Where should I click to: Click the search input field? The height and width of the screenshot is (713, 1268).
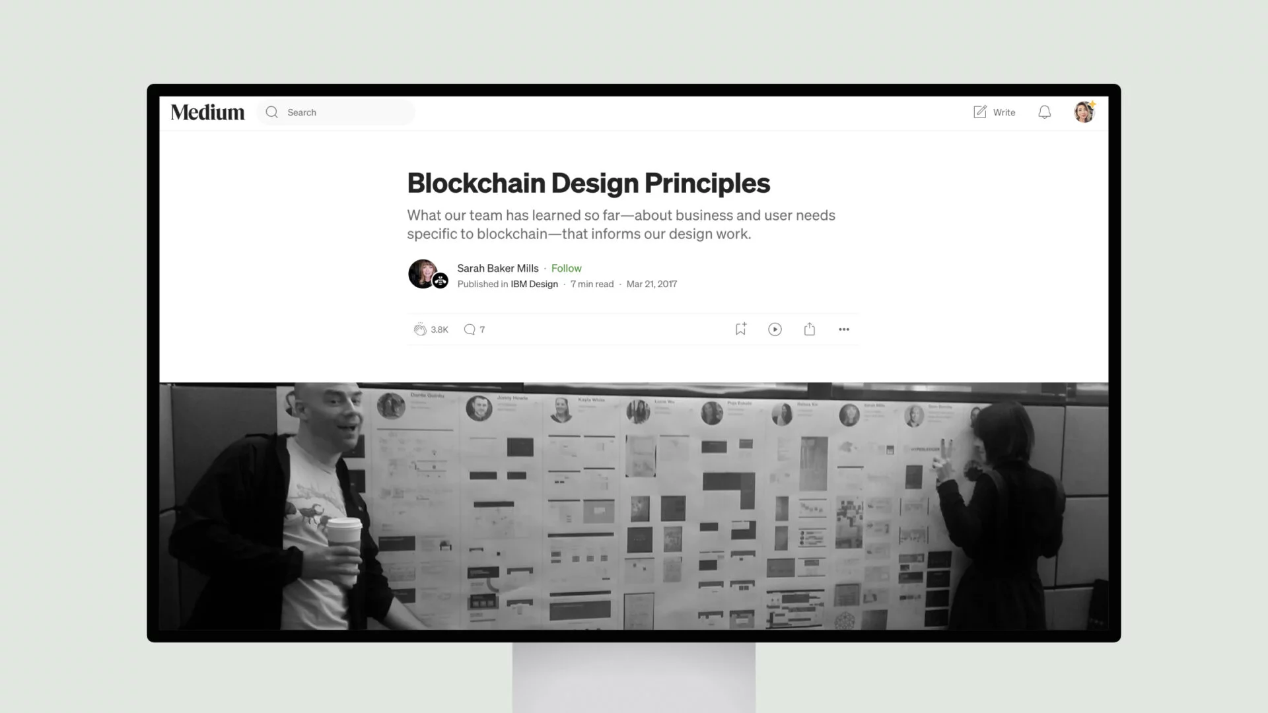pyautogui.click(x=339, y=112)
